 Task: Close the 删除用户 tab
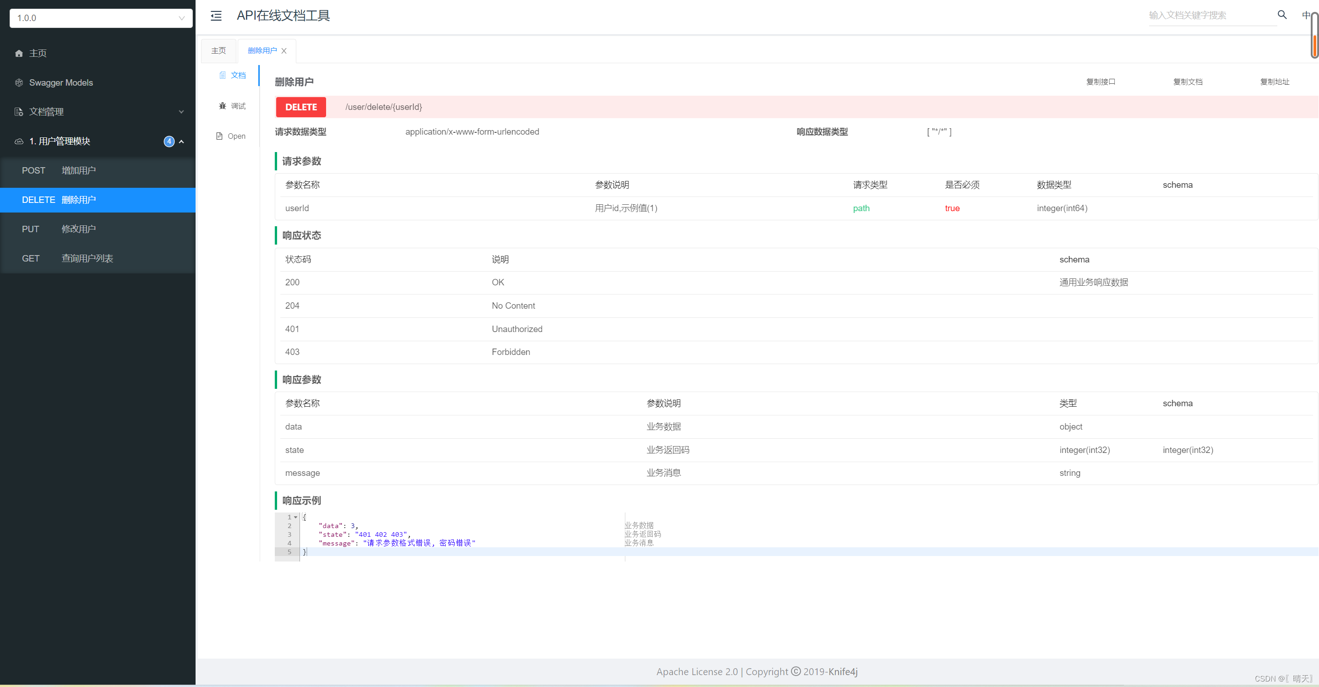(x=284, y=51)
